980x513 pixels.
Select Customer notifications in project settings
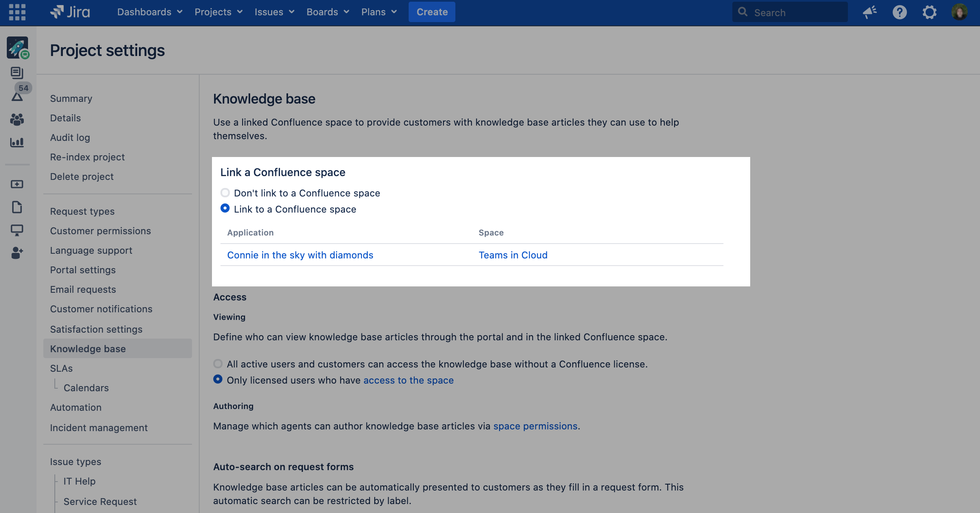coord(101,309)
